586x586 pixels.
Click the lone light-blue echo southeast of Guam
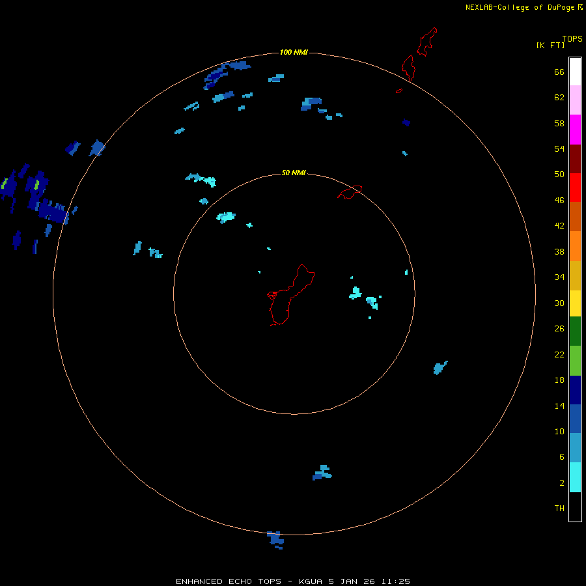coord(440,368)
